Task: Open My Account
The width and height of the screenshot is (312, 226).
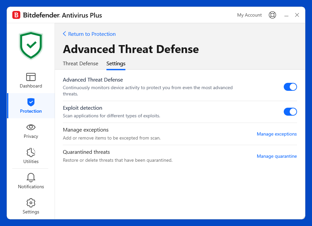Action: (249, 15)
